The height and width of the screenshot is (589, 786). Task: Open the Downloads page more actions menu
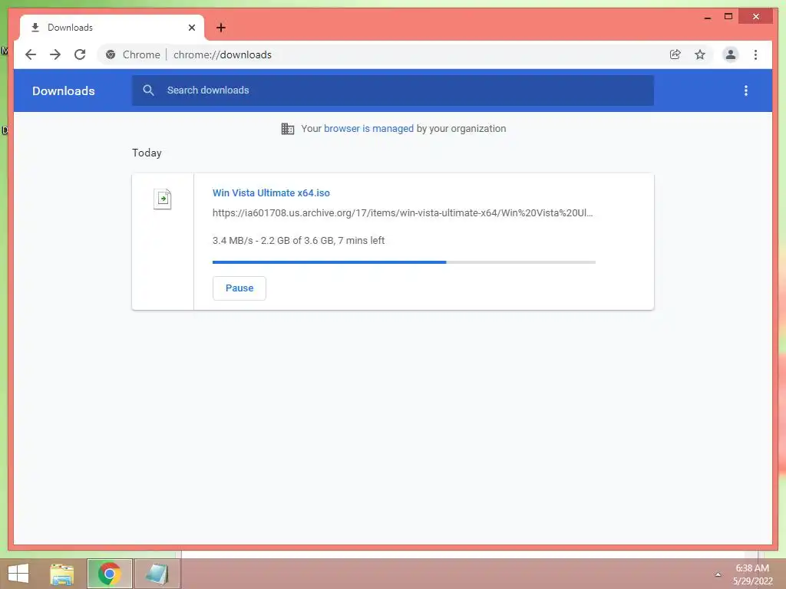tap(746, 90)
